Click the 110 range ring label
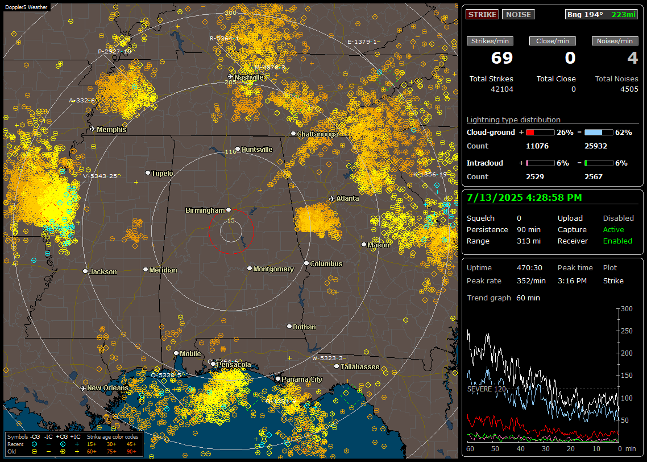The image size is (647, 462). 231,151
